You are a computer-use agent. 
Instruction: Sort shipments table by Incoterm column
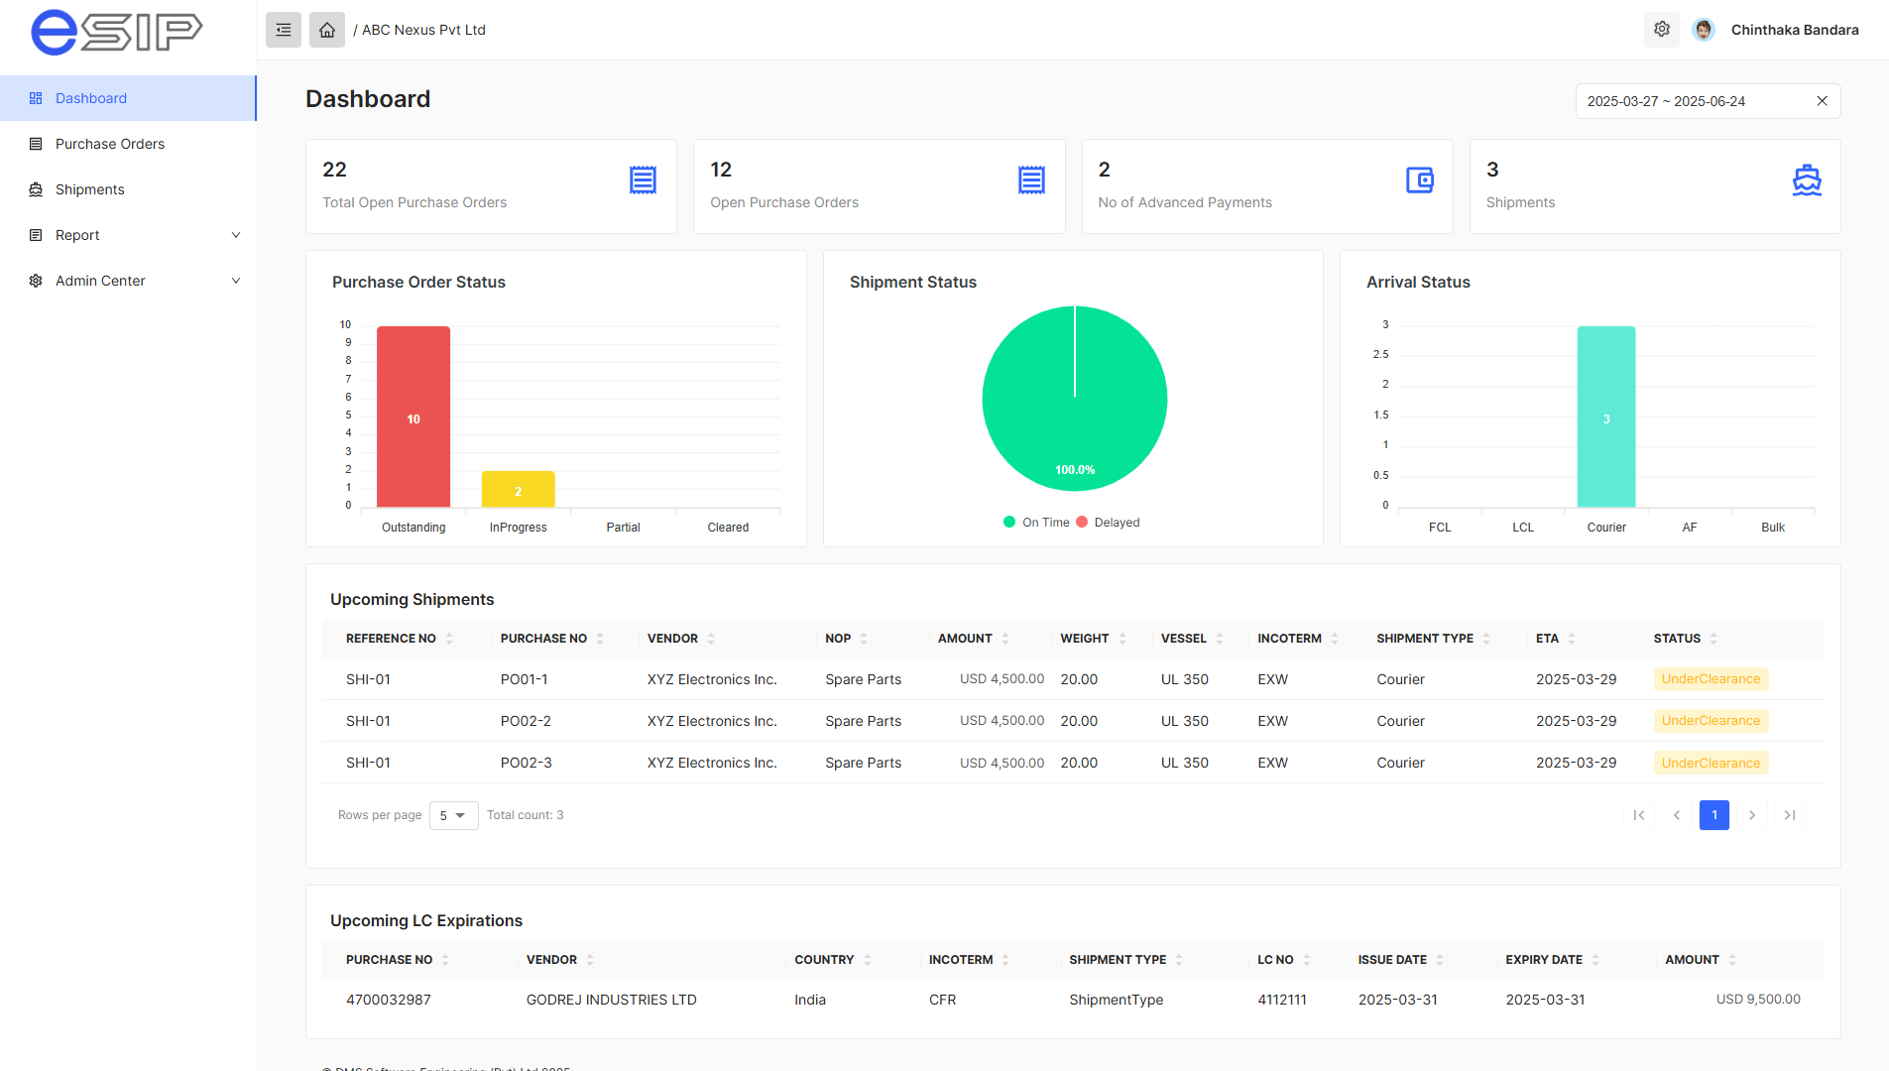1335,639
